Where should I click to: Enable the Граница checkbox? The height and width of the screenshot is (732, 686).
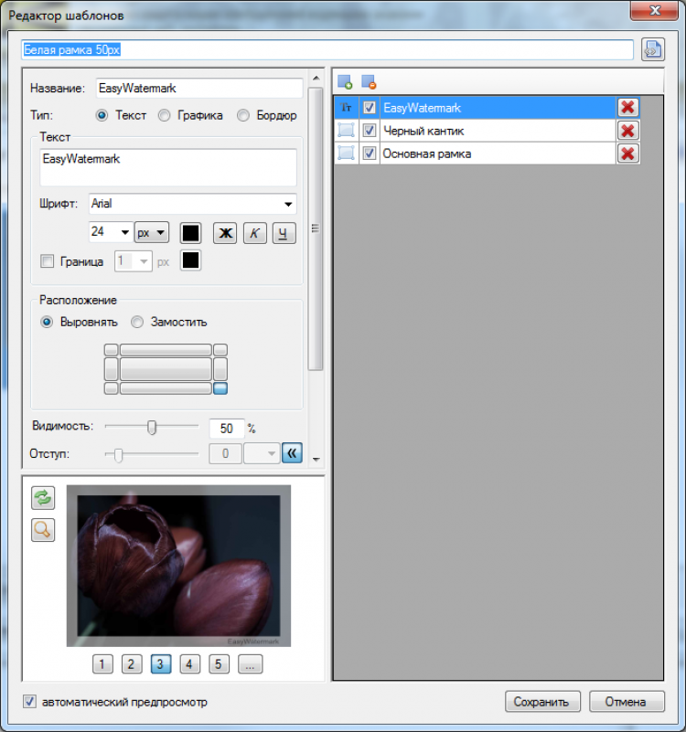pos(48,261)
